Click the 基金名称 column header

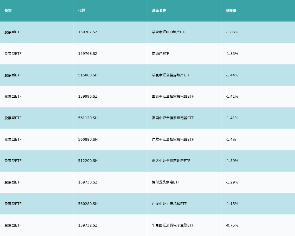159,11
